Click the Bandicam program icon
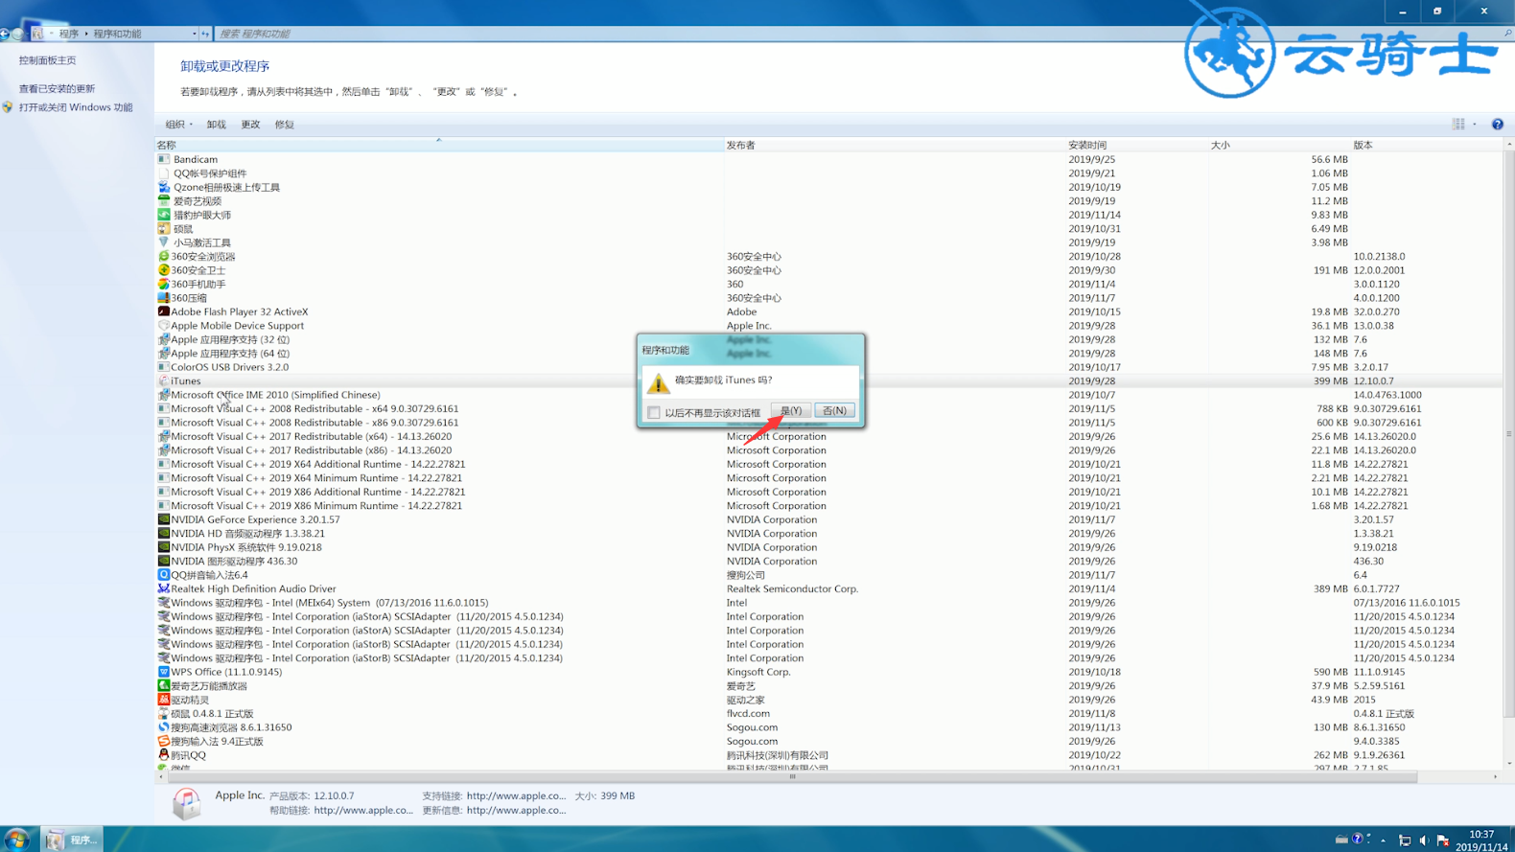 [164, 159]
